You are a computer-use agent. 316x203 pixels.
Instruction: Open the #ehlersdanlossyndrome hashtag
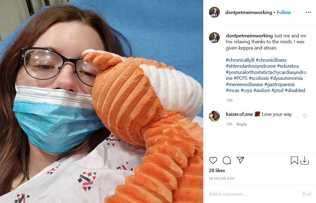251,66
